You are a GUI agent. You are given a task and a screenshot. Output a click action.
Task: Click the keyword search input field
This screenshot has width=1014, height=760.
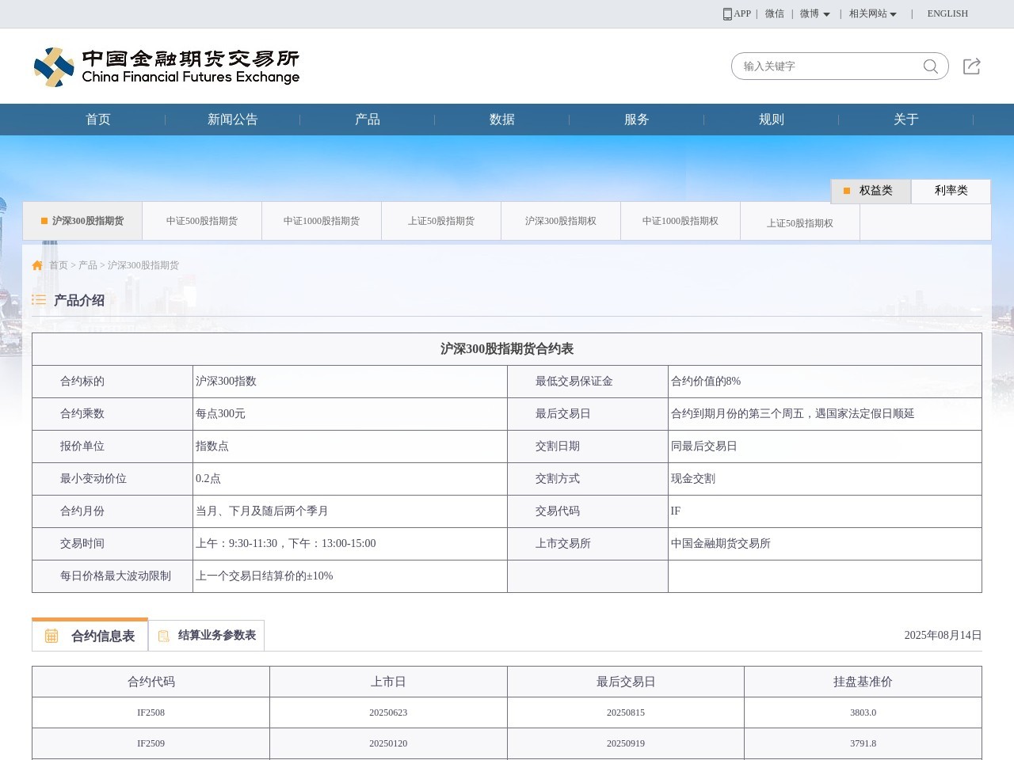pyautogui.click(x=828, y=66)
